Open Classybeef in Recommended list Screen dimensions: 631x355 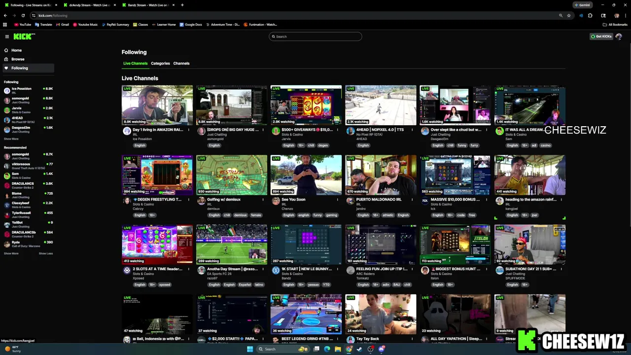[x=28, y=205]
